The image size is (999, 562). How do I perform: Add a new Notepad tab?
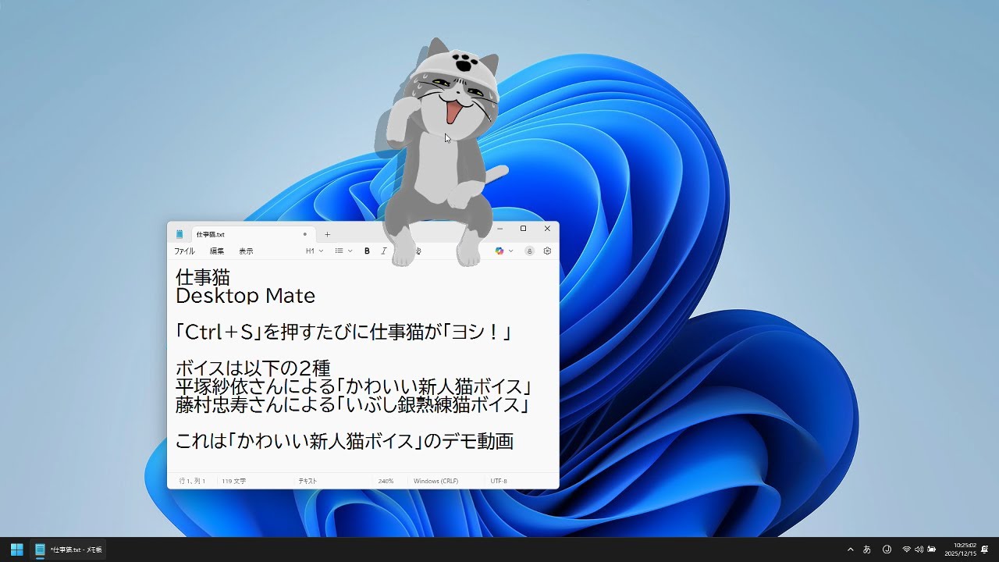[327, 234]
